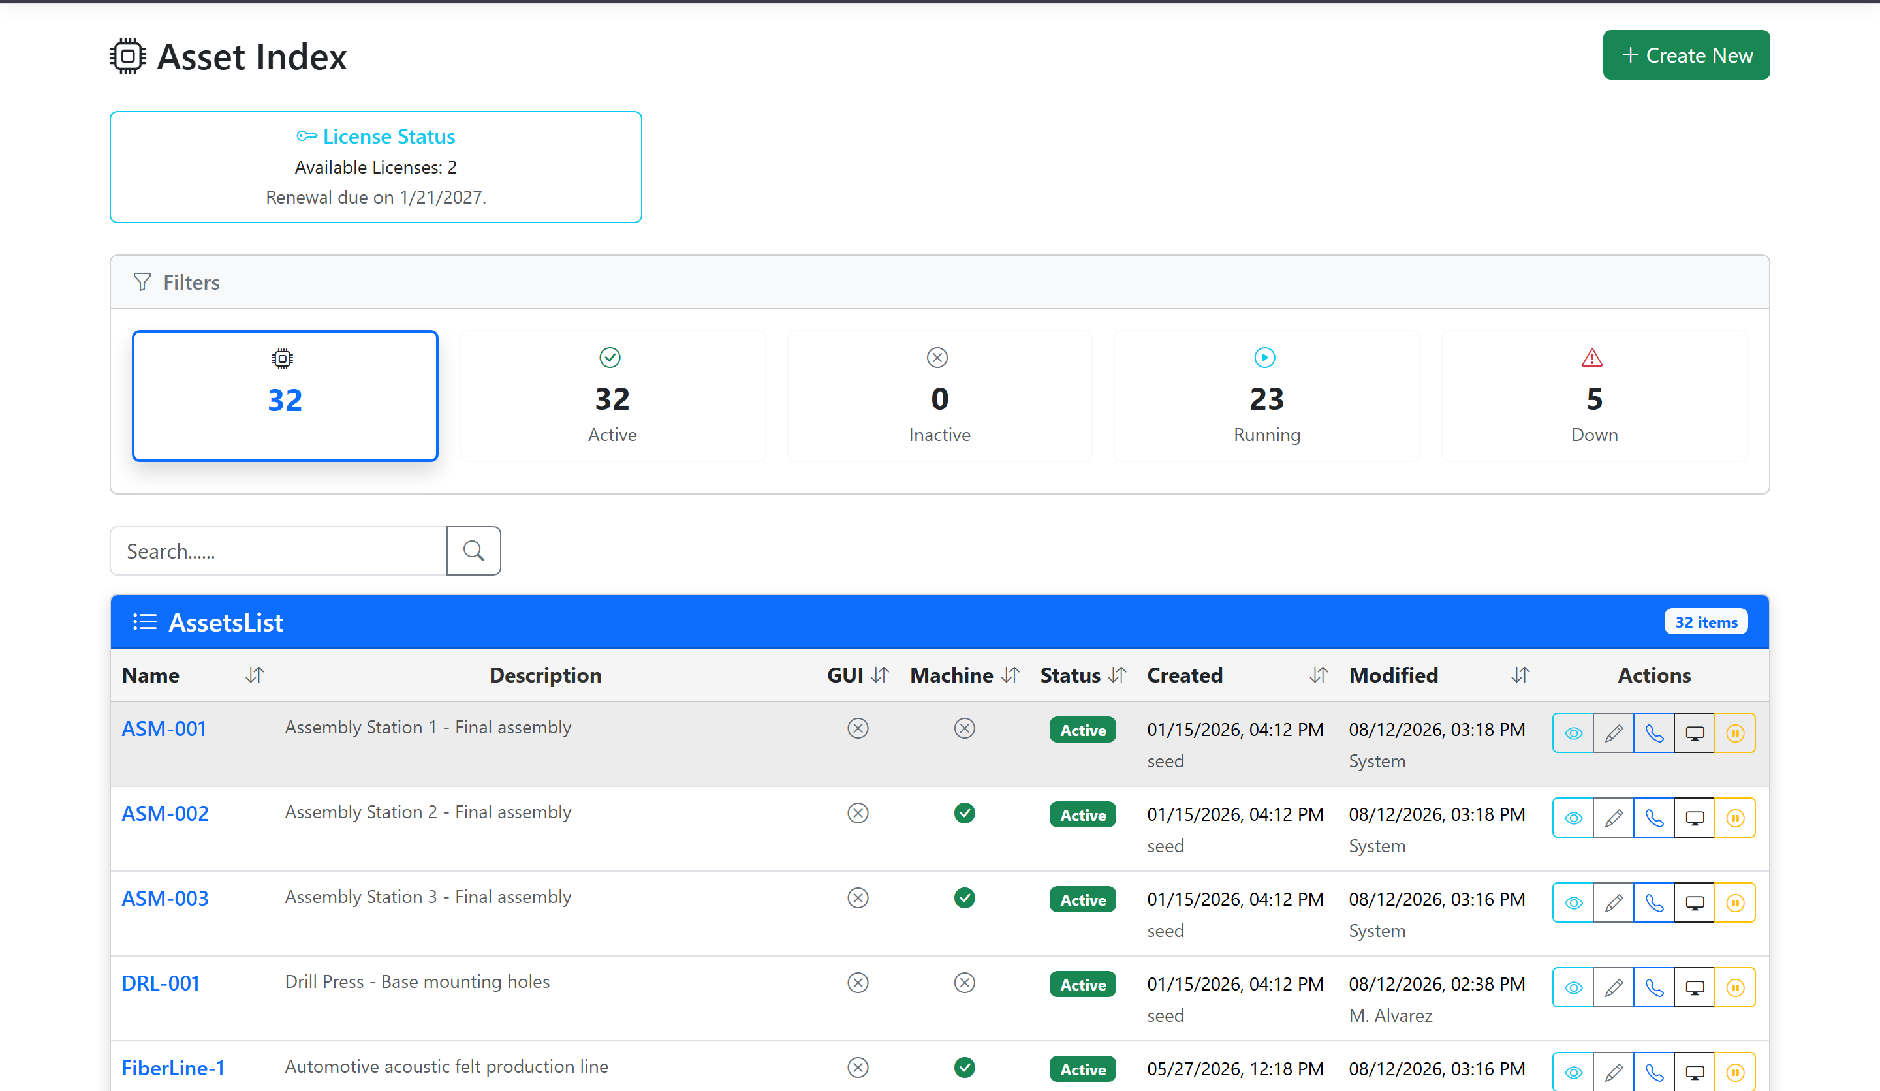Click the 32 items badge
Image resolution: width=1880 pixels, height=1091 pixels.
tap(1706, 622)
